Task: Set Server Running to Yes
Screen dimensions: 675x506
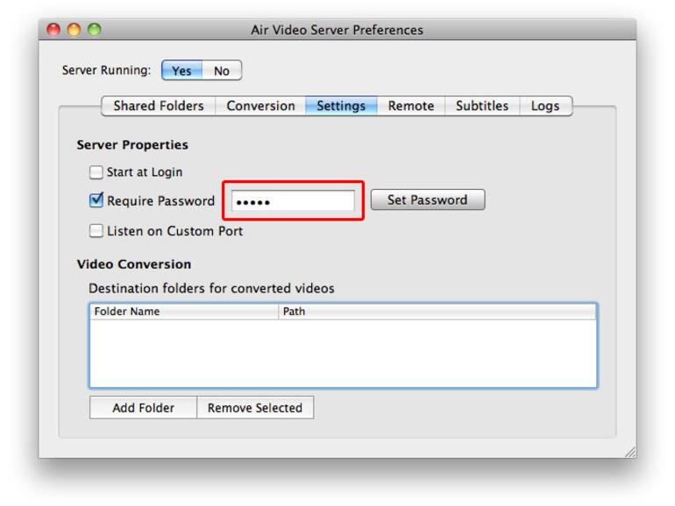Action: (x=181, y=71)
